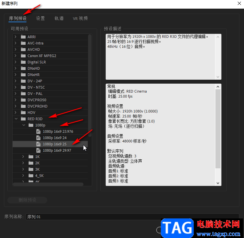Click the "AVC-Intra" label
This screenshot has height=238, width=244.
coord(36,43)
